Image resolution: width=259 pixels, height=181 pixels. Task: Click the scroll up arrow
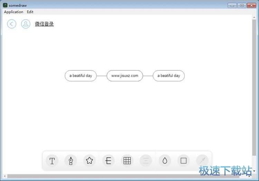254,17
